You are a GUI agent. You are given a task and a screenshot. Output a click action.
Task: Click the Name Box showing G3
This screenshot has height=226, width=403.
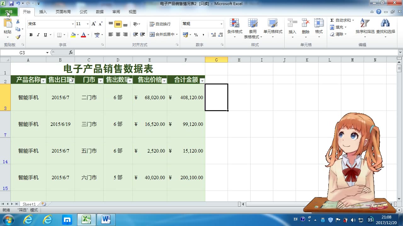point(22,52)
